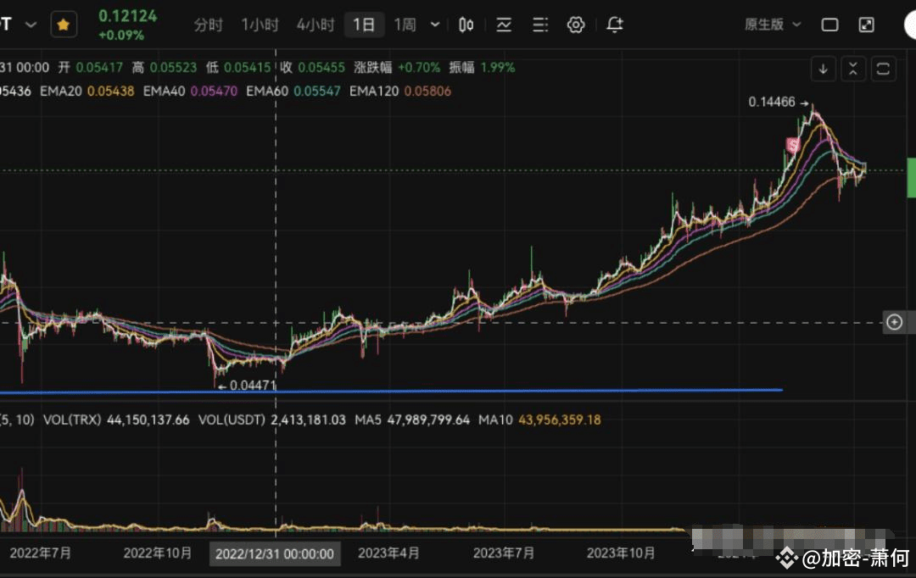Click the blue horizontal support line
The image size is (916, 578).
[391, 391]
